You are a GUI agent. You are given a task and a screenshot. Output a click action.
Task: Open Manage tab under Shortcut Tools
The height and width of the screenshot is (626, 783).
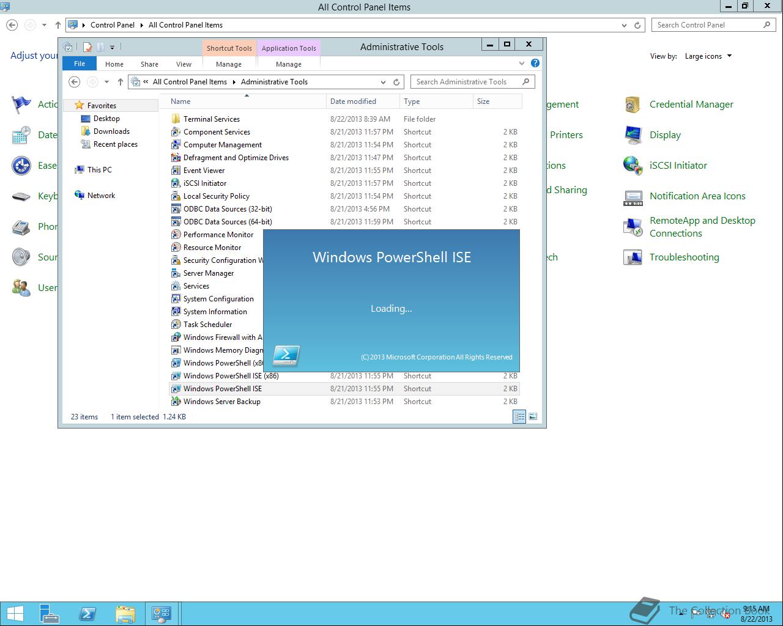(x=229, y=64)
